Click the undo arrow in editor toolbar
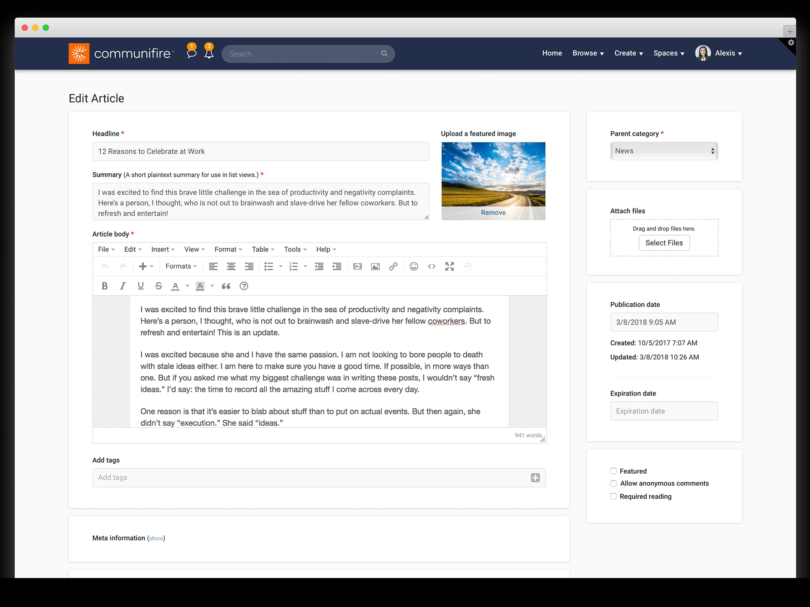The height and width of the screenshot is (607, 810). coord(105,266)
